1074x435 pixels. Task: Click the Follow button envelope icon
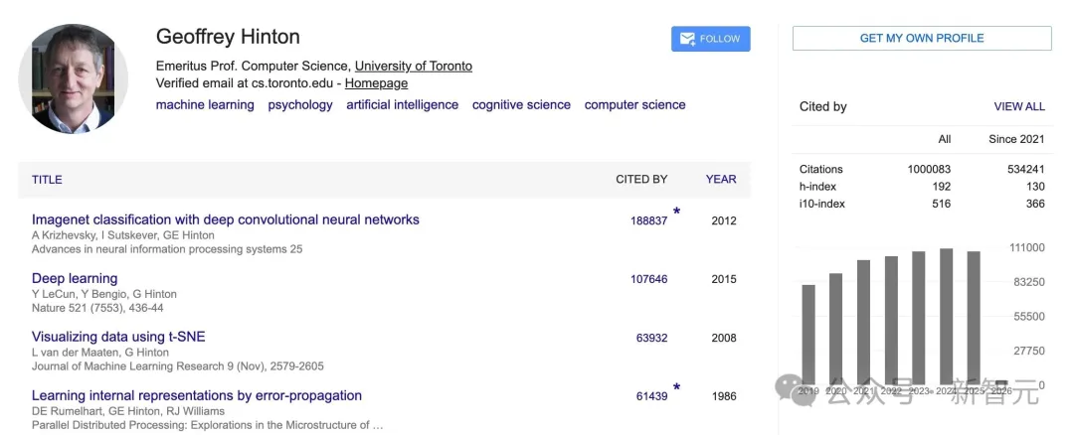click(x=687, y=39)
